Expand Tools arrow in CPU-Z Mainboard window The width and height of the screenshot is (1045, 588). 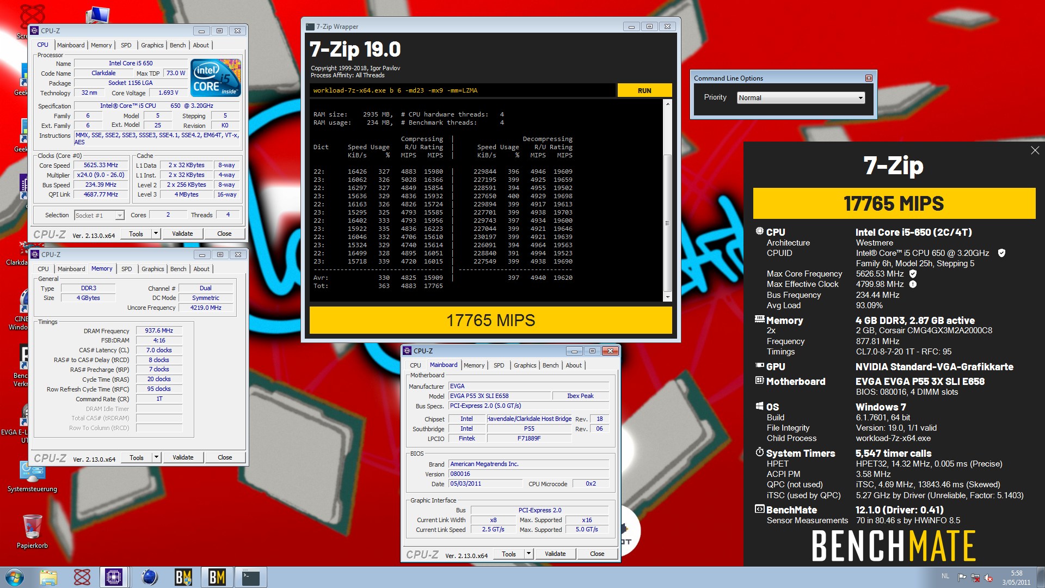(x=528, y=554)
